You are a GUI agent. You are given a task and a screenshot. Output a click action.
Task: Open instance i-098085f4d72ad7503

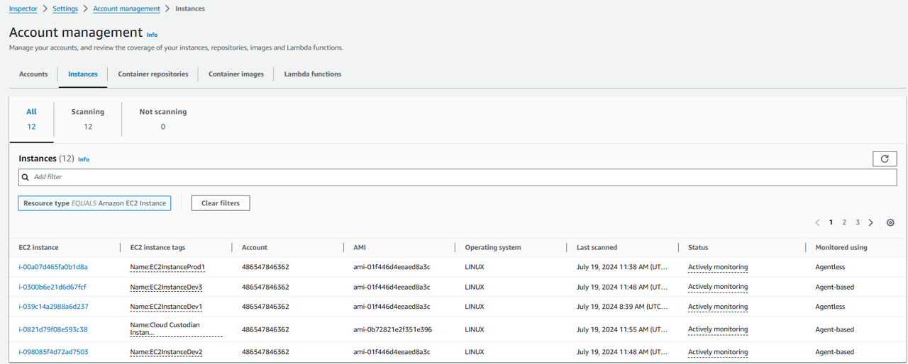pyautogui.click(x=53, y=352)
